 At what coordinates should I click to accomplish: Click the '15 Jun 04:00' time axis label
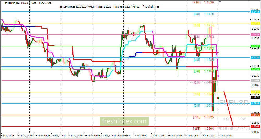coord(174,136)
